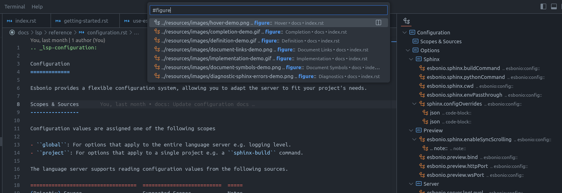Open the Help menu

point(37,6)
